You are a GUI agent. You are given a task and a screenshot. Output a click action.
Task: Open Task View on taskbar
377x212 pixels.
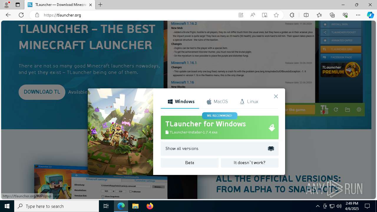(106, 206)
